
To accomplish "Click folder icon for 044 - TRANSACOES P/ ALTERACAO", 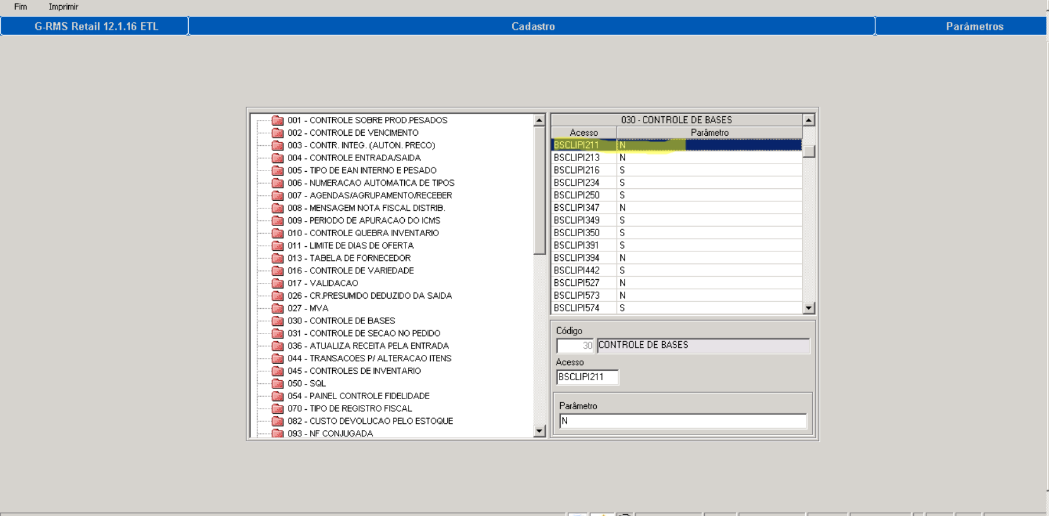I will [277, 358].
